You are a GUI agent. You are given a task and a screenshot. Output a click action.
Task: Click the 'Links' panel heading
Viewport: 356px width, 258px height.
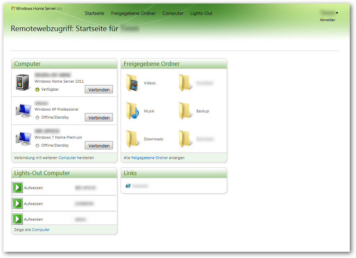130,173
